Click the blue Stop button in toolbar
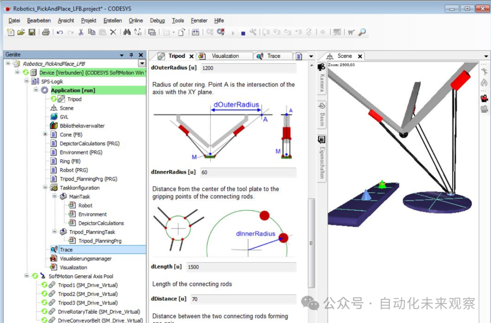 (x=243, y=33)
